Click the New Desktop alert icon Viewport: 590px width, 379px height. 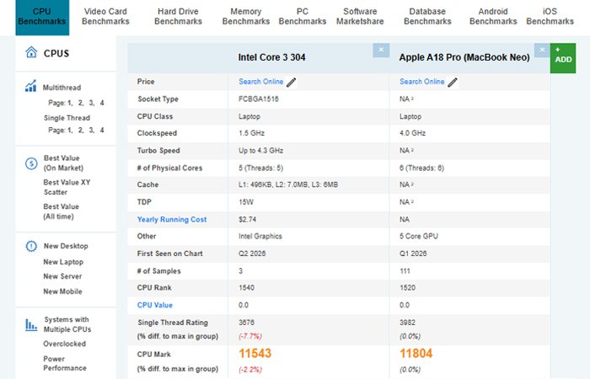point(31,246)
